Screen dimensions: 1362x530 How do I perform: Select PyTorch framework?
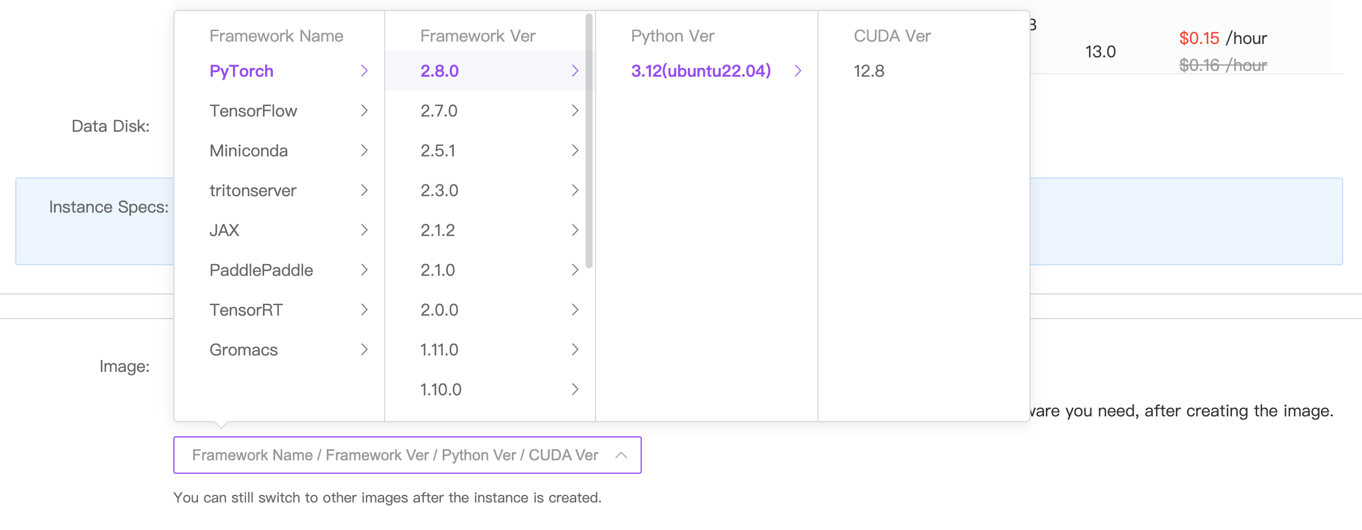tap(241, 71)
